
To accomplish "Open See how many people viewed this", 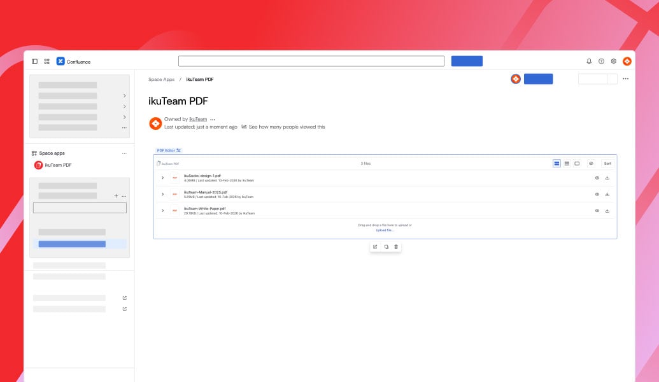I will tap(286, 127).
